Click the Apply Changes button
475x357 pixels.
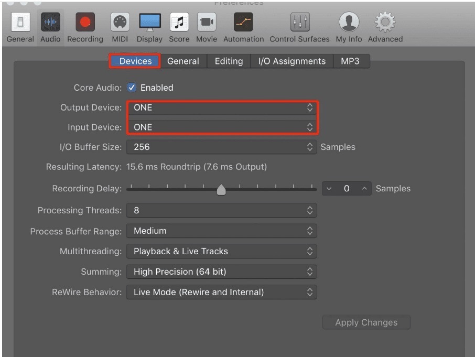click(366, 322)
